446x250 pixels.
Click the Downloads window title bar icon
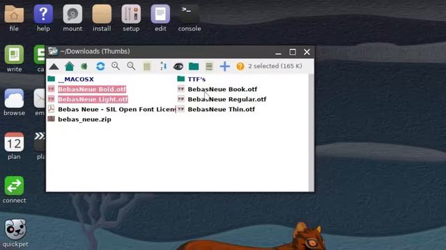coord(53,51)
